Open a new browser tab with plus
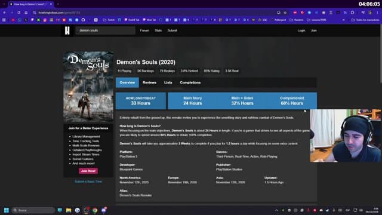382x215 pixels. click(x=58, y=4)
